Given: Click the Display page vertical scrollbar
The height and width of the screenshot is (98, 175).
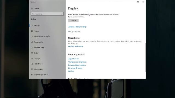Looking at the screenshot, I should point(145,57).
